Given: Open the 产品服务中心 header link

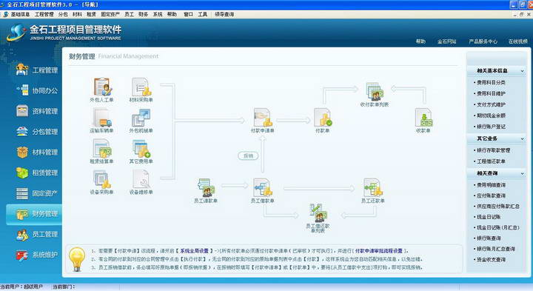Looking at the screenshot, I should pos(483,41).
